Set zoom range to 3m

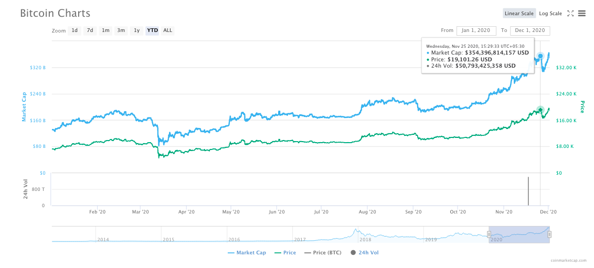coord(121,30)
